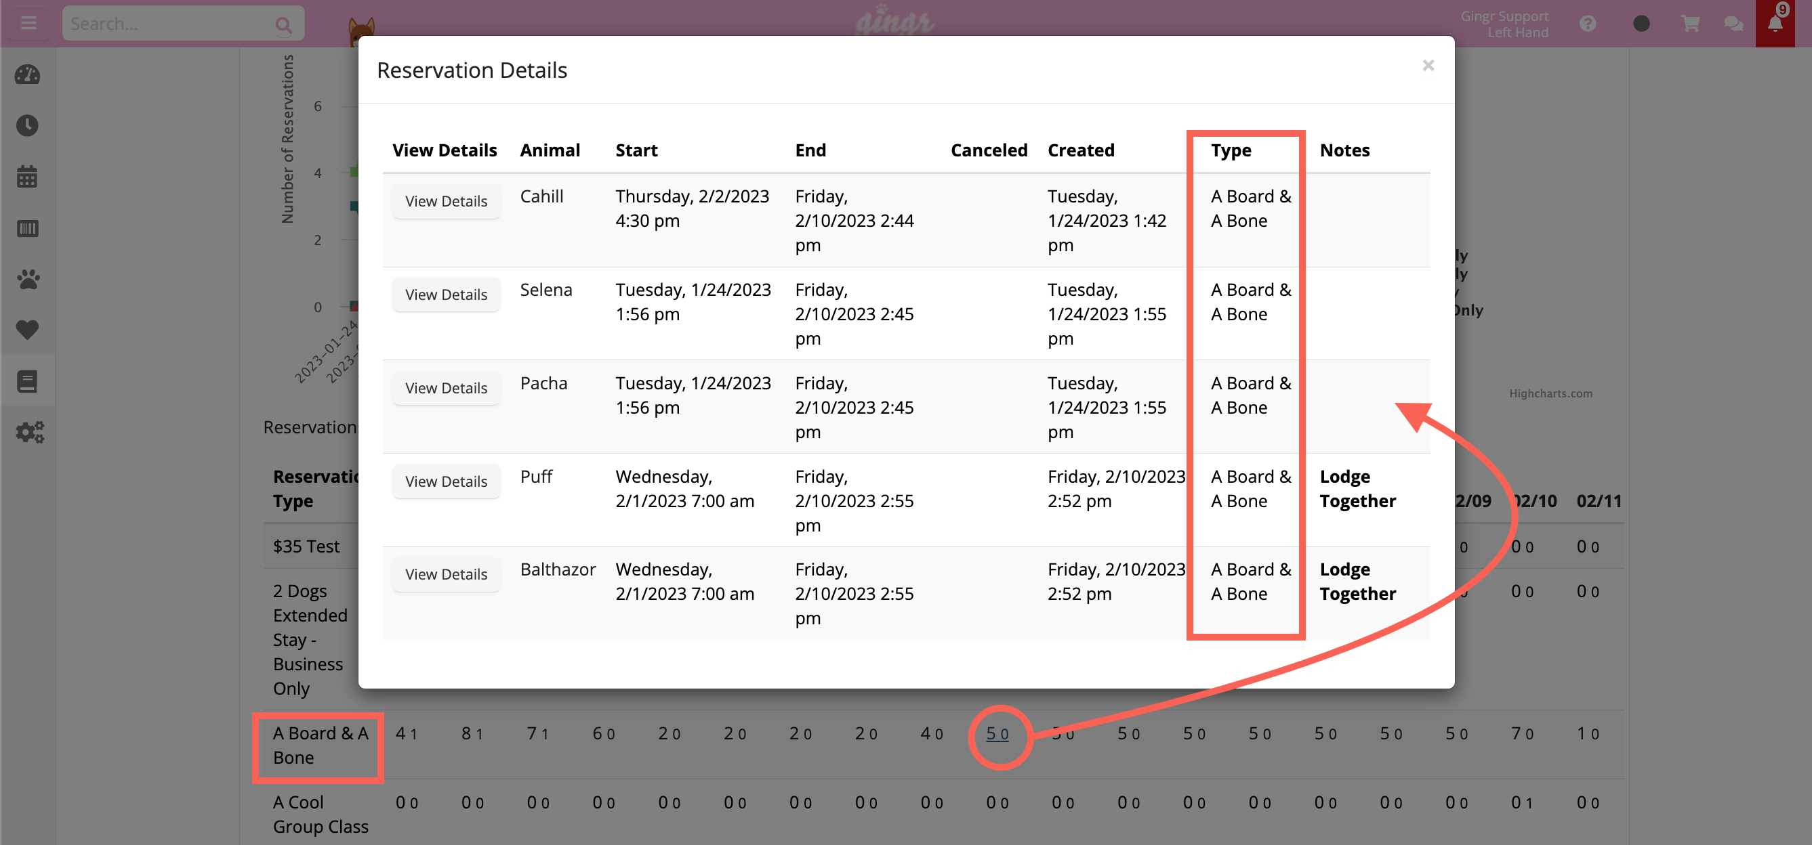Open the shopping cart icon in the top bar
Screen dimensions: 1812x845
(x=1689, y=22)
